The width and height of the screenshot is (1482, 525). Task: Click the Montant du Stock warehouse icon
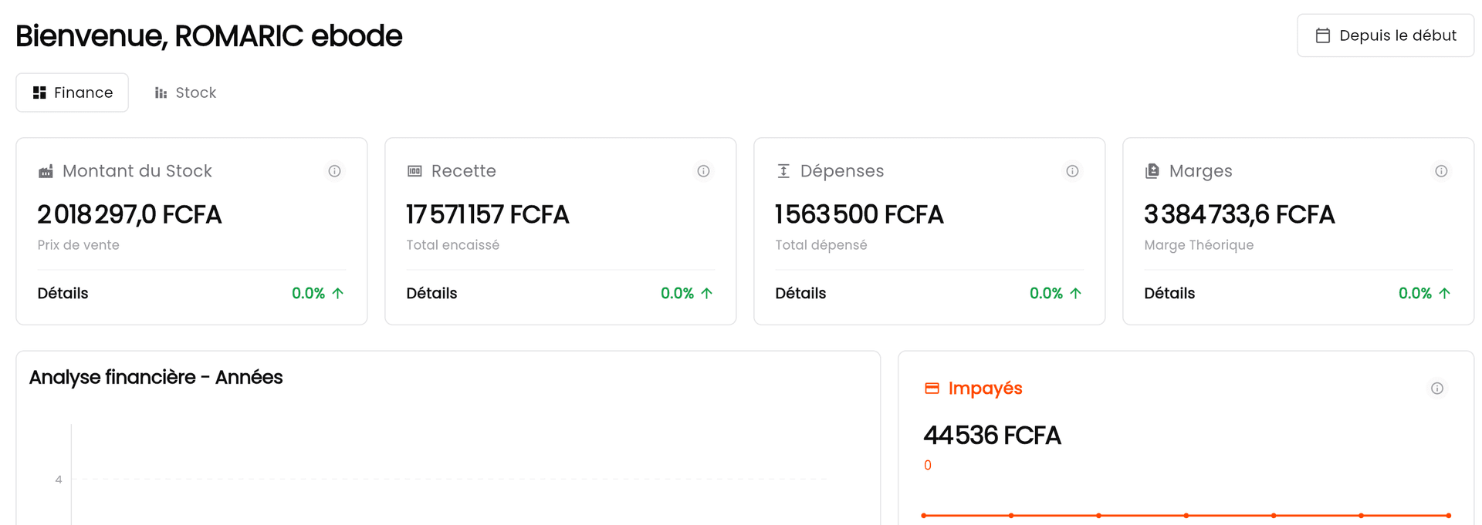[x=46, y=171]
